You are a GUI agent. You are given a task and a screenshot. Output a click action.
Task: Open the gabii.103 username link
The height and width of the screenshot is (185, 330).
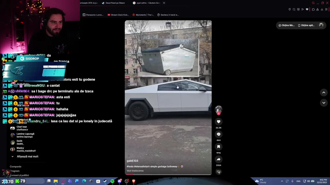click(x=132, y=161)
